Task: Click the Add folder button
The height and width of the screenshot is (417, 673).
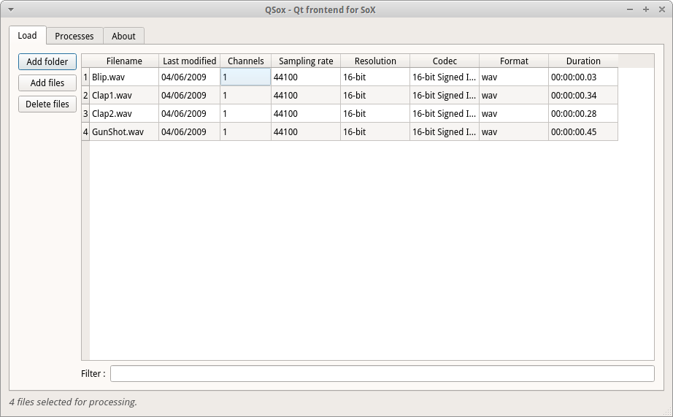Action: (x=47, y=61)
